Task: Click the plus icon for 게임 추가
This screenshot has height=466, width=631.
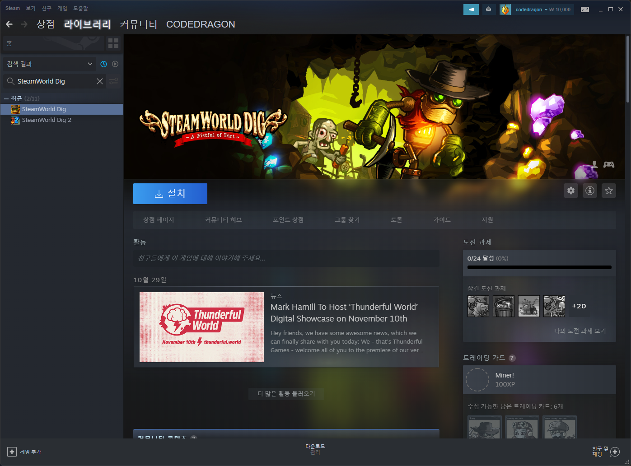Action: (12, 452)
